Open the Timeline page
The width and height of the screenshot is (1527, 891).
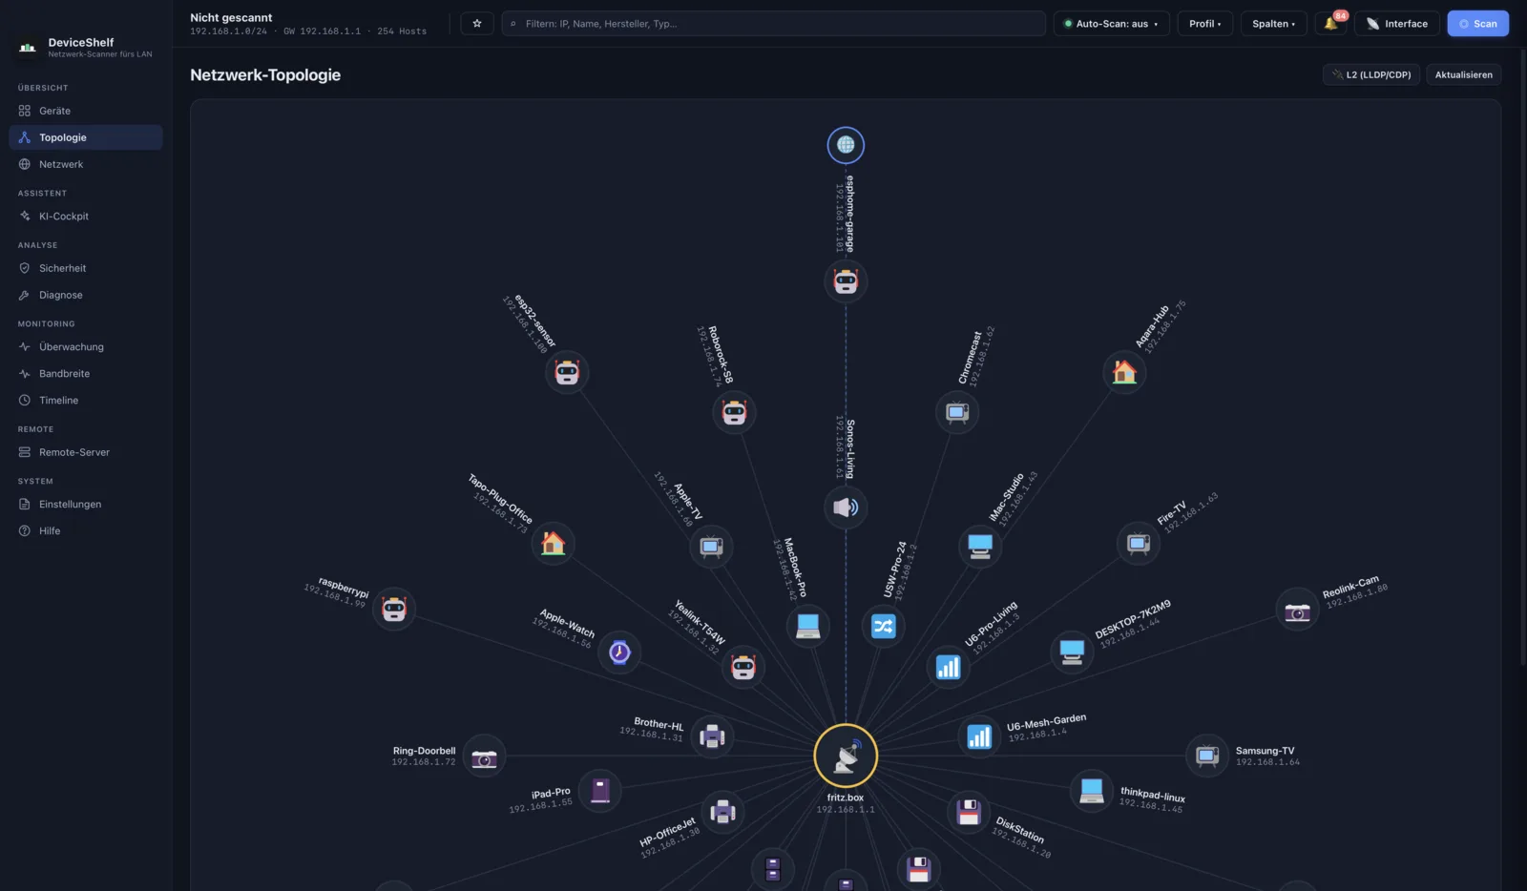[86, 401]
